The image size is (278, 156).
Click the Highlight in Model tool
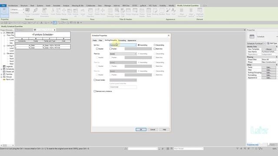[200, 13]
